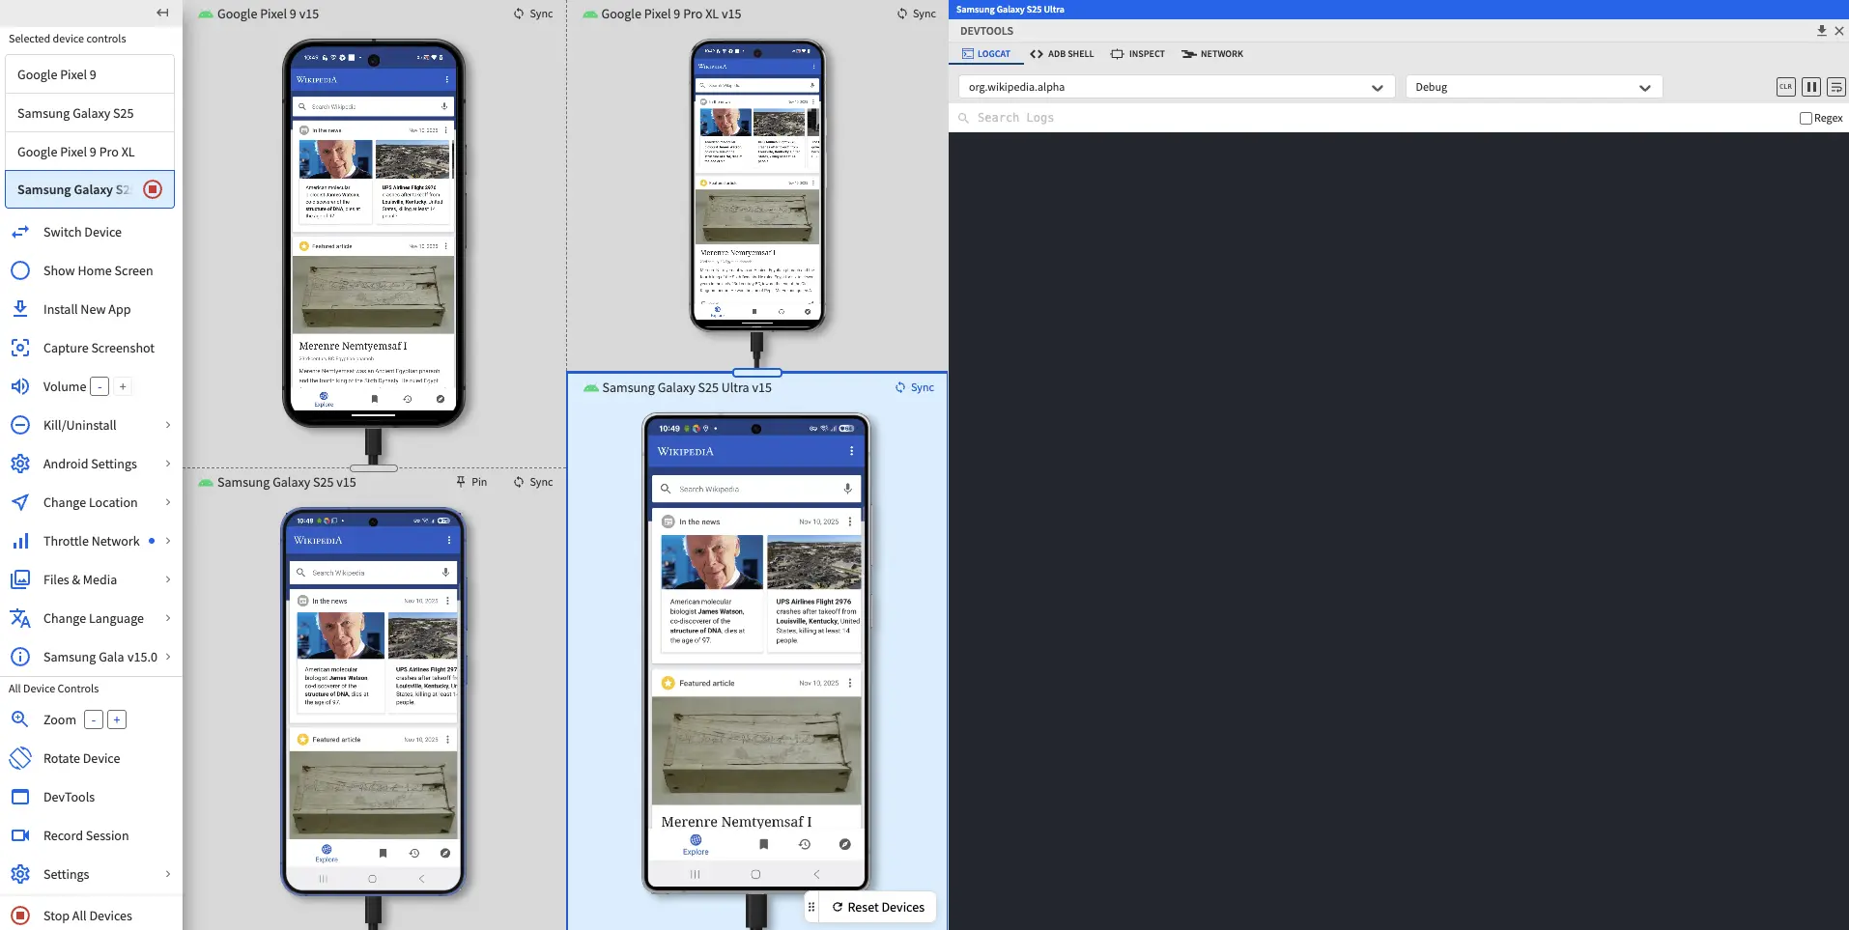Image resolution: width=1849 pixels, height=930 pixels.
Task: Open the org.wikipedia.alpha package dropdown
Action: click(x=1172, y=87)
